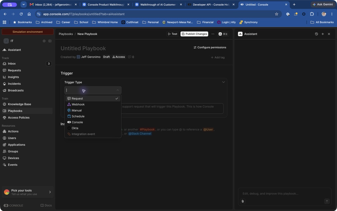Collapse the Trigger section chevron
This screenshot has height=211, width=337.
coord(224,82)
